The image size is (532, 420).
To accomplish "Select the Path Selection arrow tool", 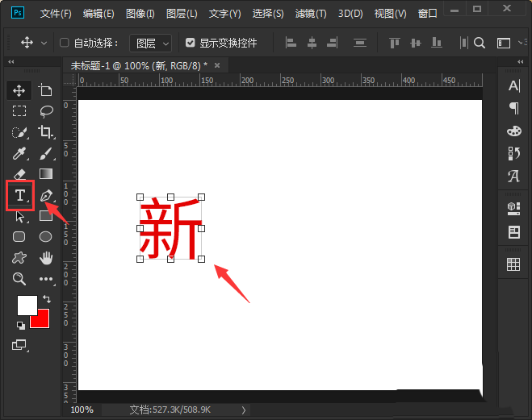I will click(x=19, y=216).
